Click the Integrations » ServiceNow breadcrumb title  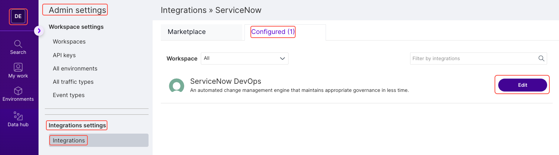[211, 10]
